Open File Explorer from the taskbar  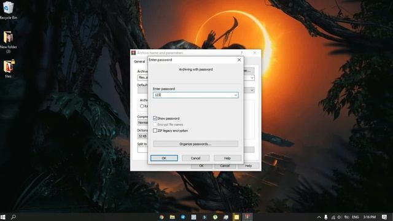pos(172,217)
